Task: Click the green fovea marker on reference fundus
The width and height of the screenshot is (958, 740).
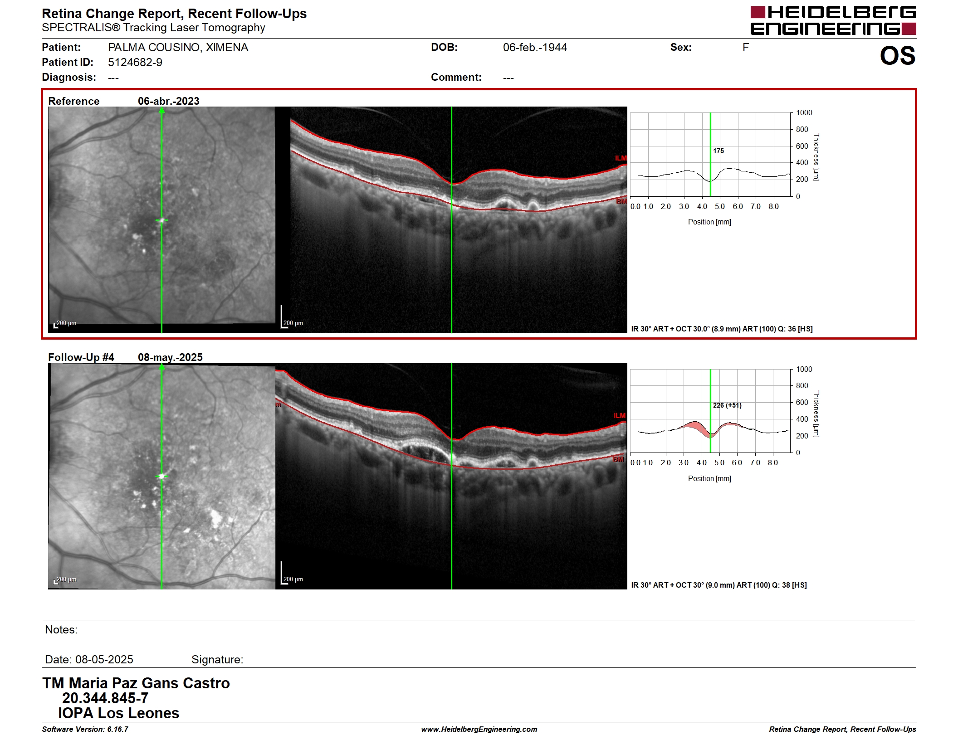Action: (x=161, y=220)
